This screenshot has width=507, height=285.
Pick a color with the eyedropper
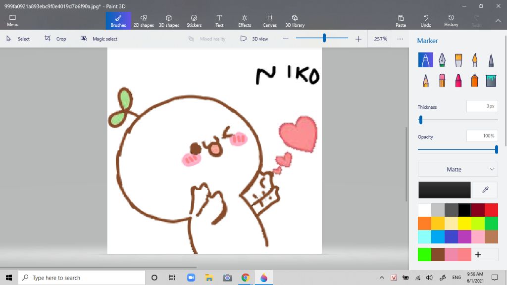pyautogui.click(x=485, y=190)
